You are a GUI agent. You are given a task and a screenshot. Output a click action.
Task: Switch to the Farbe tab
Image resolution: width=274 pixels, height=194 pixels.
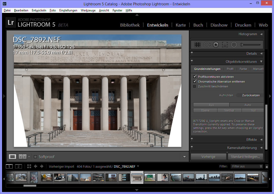(243, 69)
